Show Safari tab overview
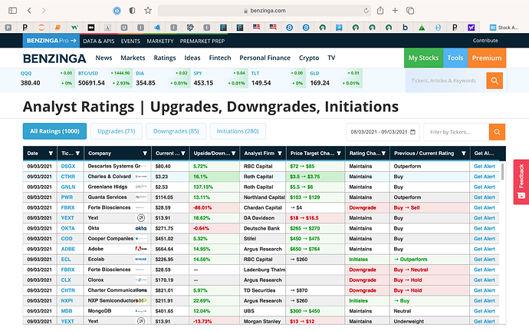 (412, 11)
